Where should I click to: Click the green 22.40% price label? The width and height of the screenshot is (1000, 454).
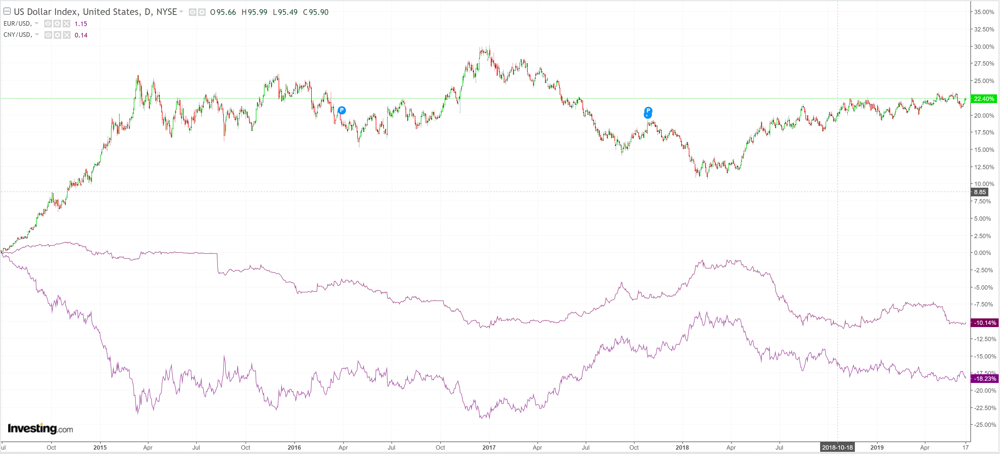pos(984,98)
